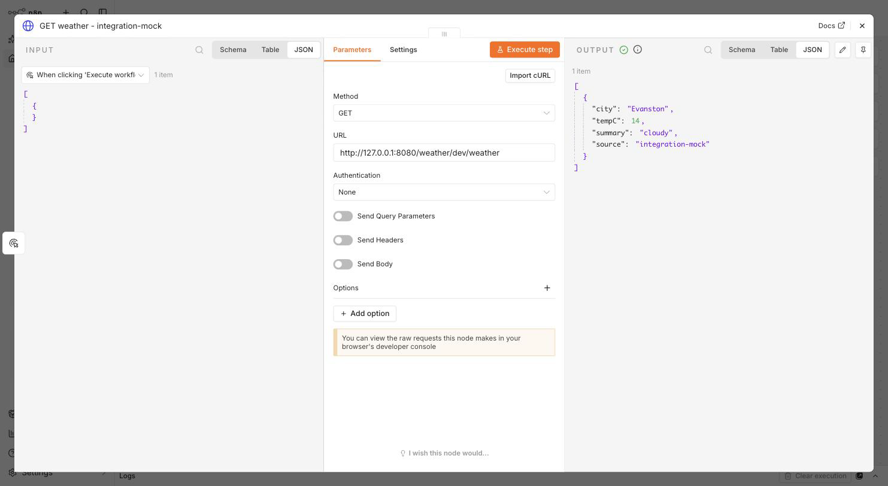Close the node panel with X
Image resolution: width=888 pixels, height=486 pixels.
click(862, 26)
